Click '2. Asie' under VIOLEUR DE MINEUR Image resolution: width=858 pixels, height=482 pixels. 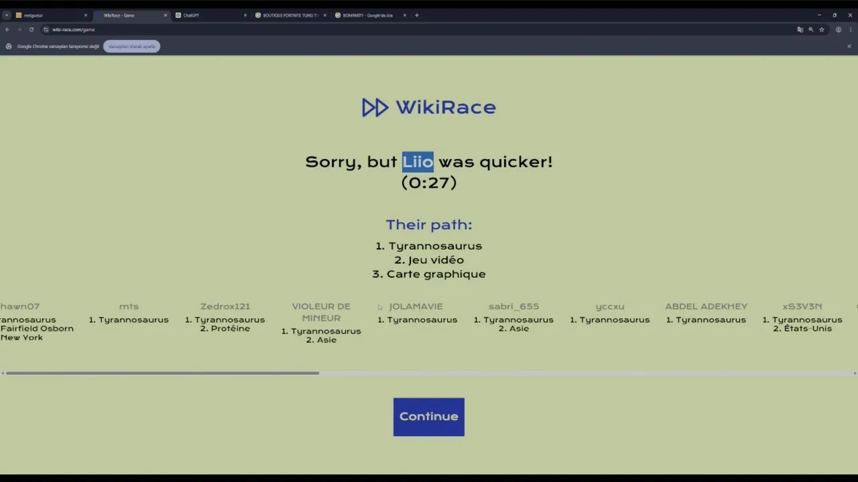tap(321, 340)
